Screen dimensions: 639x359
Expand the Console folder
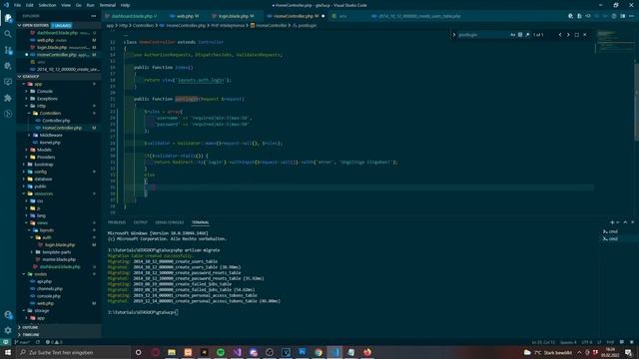click(x=44, y=91)
